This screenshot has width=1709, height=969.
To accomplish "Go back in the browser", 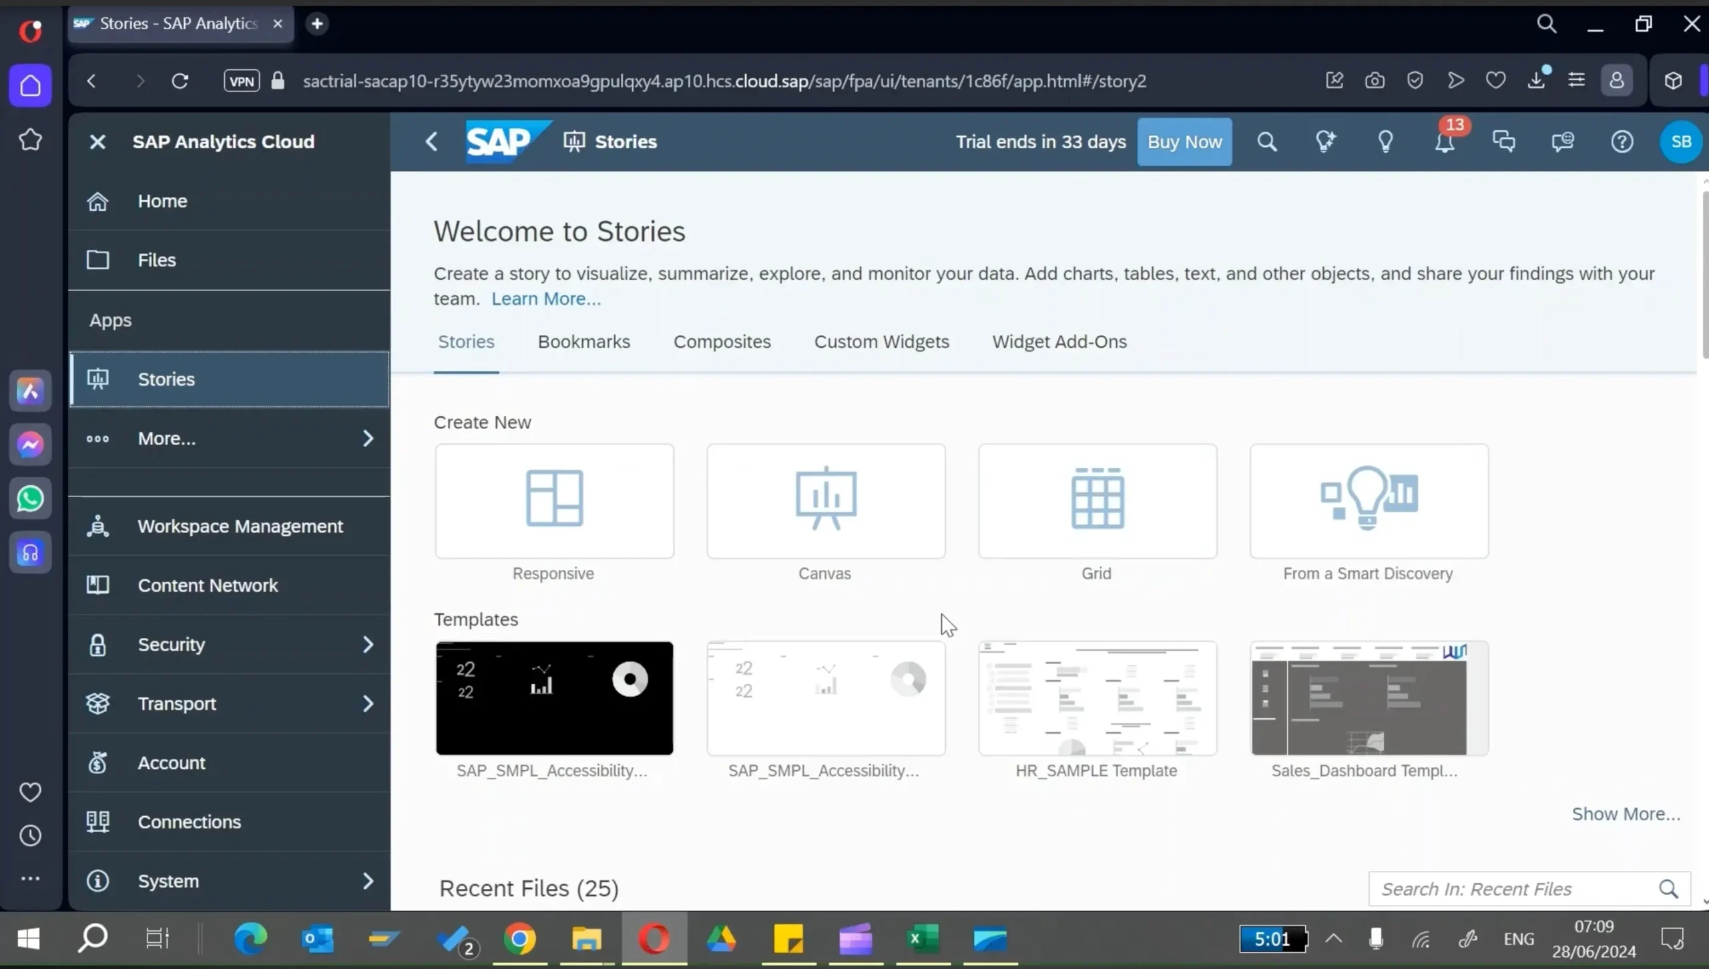I will tap(92, 81).
